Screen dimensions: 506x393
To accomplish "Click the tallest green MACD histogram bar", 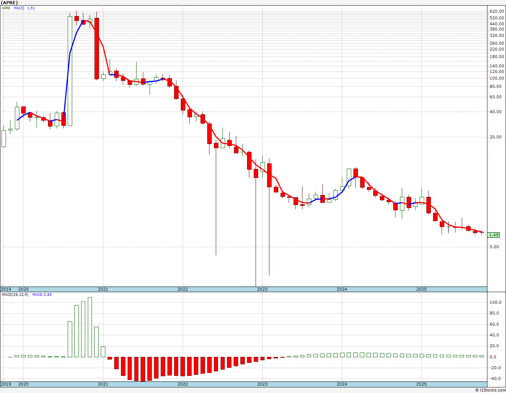I will click(90, 327).
